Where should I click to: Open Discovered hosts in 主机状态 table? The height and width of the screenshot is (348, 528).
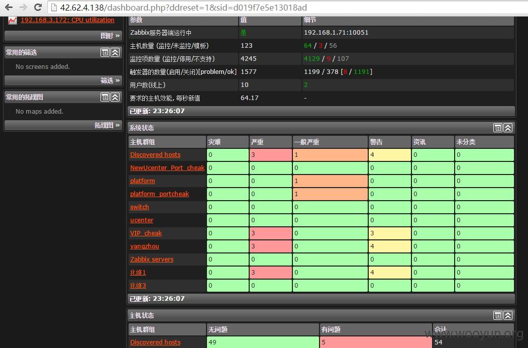coord(155,342)
